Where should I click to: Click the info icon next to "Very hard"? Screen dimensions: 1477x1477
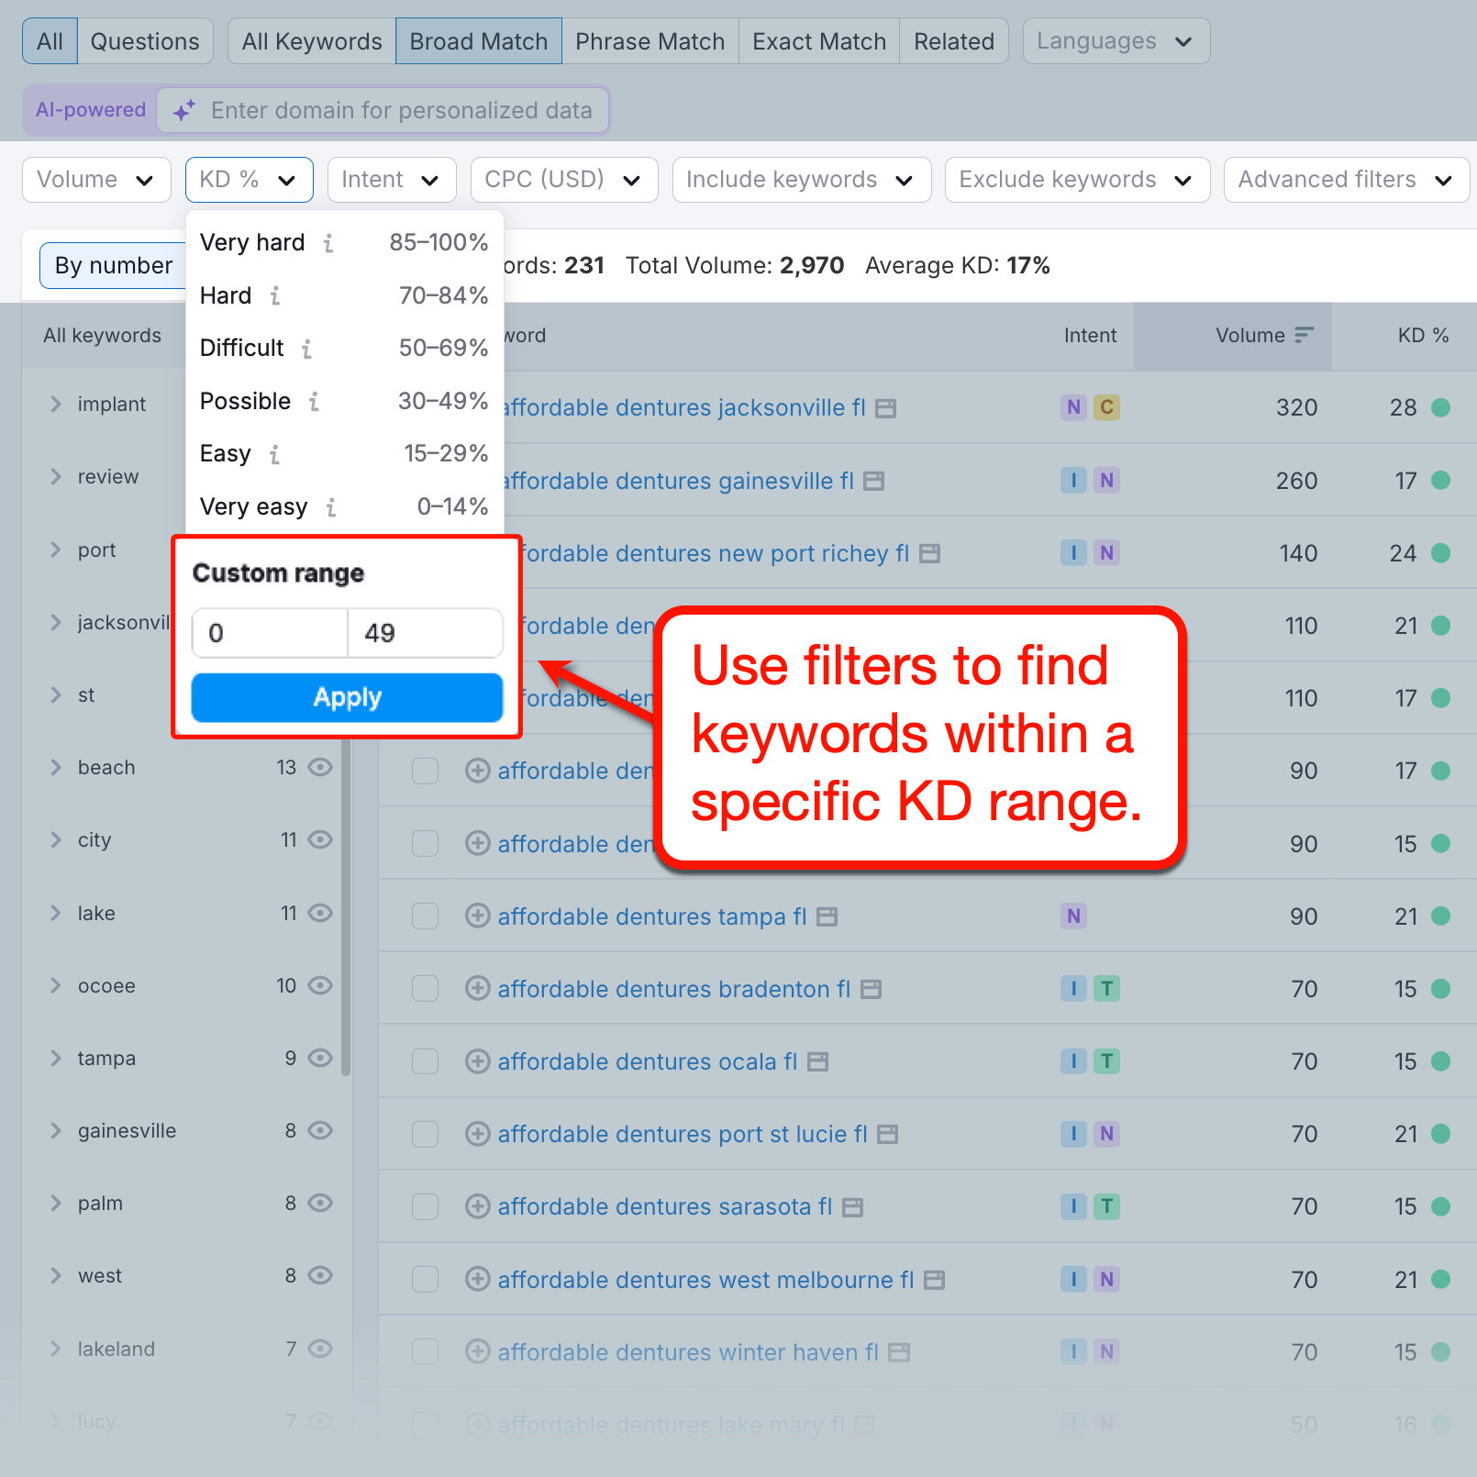[x=328, y=242]
